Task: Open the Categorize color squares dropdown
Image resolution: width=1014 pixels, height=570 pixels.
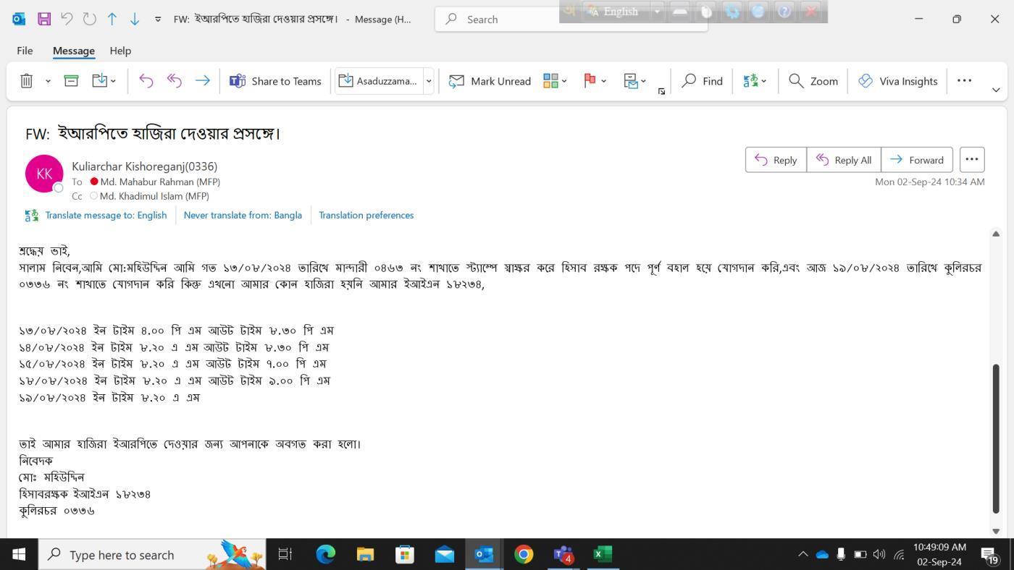Action: (556, 81)
